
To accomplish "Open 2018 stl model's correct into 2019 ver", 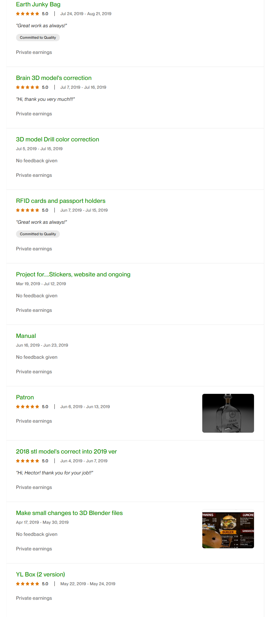I will pos(66,452).
